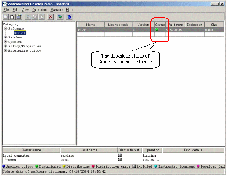Click the green arrow distribute toolbar icon
Screen dimensions: 227x176
(x=60, y=17)
